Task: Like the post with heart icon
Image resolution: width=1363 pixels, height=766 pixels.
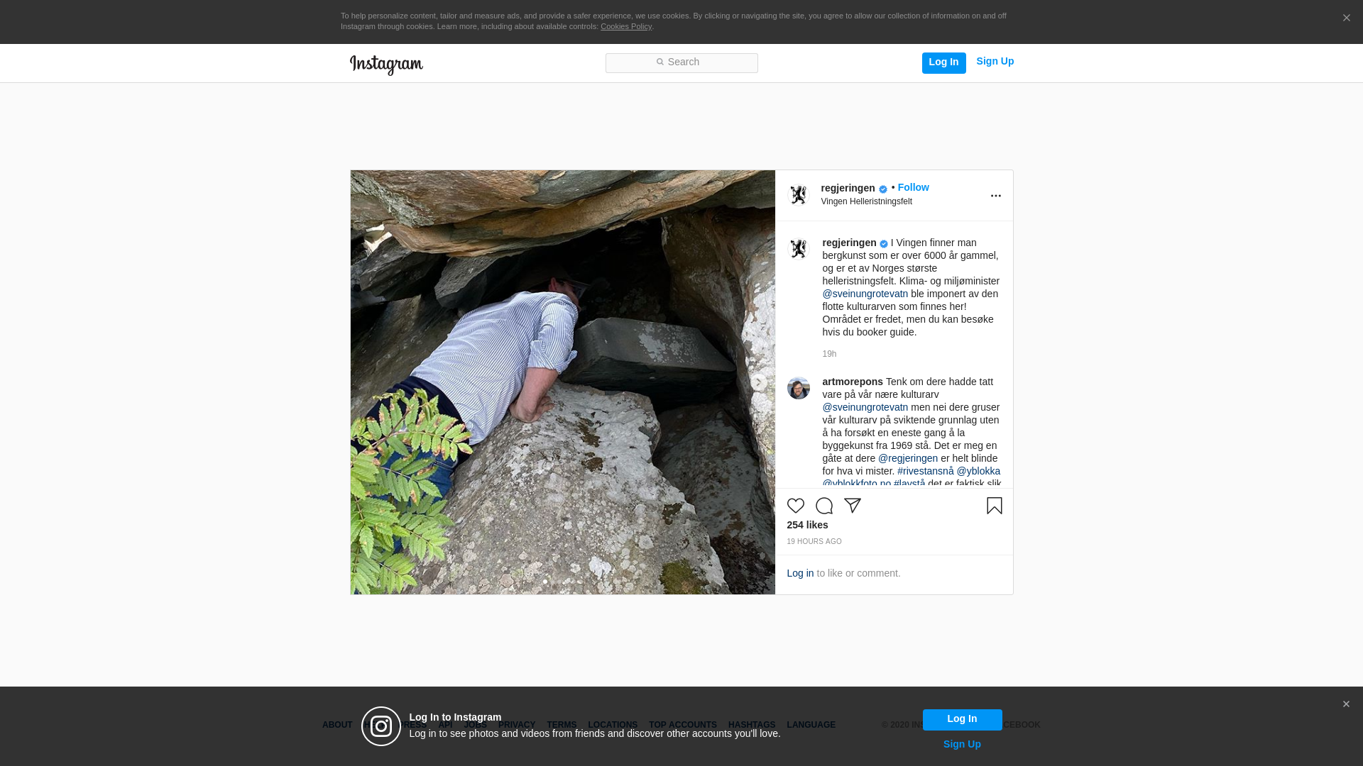Action: coord(796,506)
